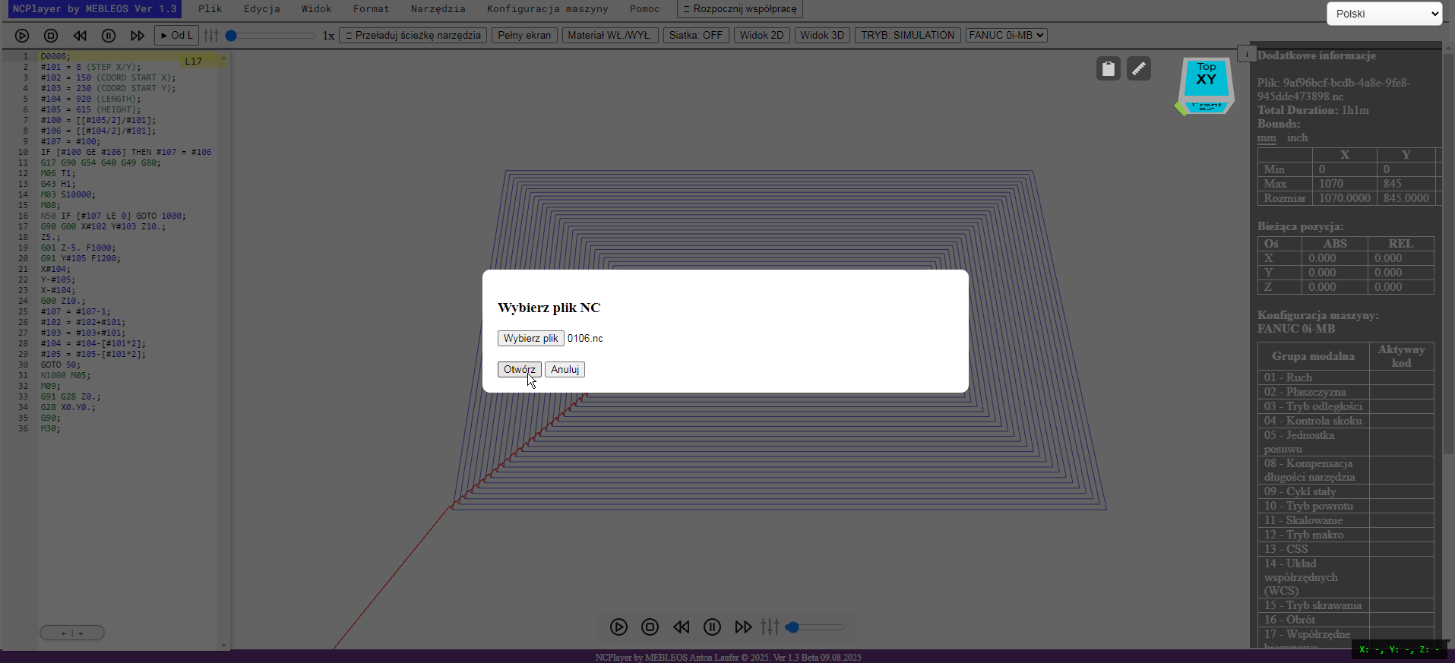Viewport: 1455px width, 663px height.
Task: Switch to 'Widok 3D' view
Action: pos(822,36)
